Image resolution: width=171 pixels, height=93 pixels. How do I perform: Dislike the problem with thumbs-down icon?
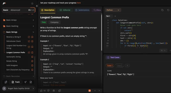(x=48, y=90)
